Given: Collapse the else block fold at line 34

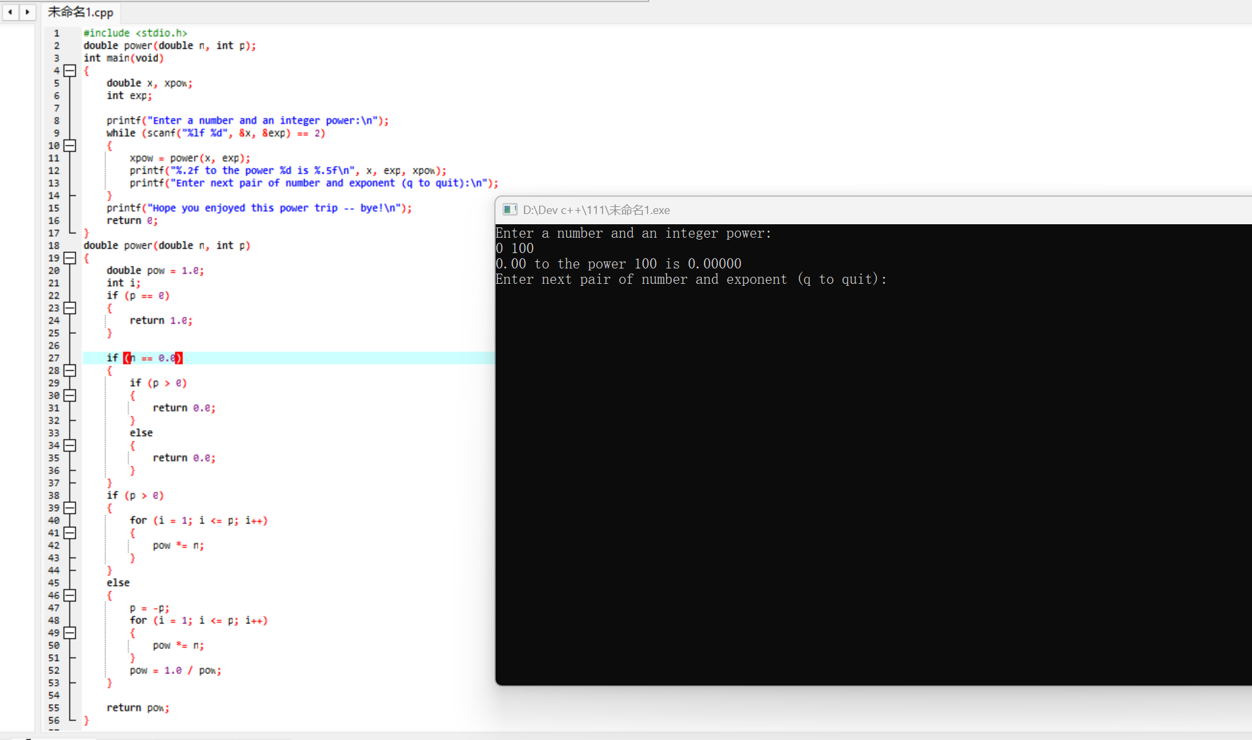Looking at the screenshot, I should pyautogui.click(x=70, y=445).
